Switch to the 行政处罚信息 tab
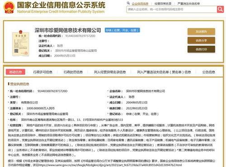The image size is (226, 167). pos(73,72)
